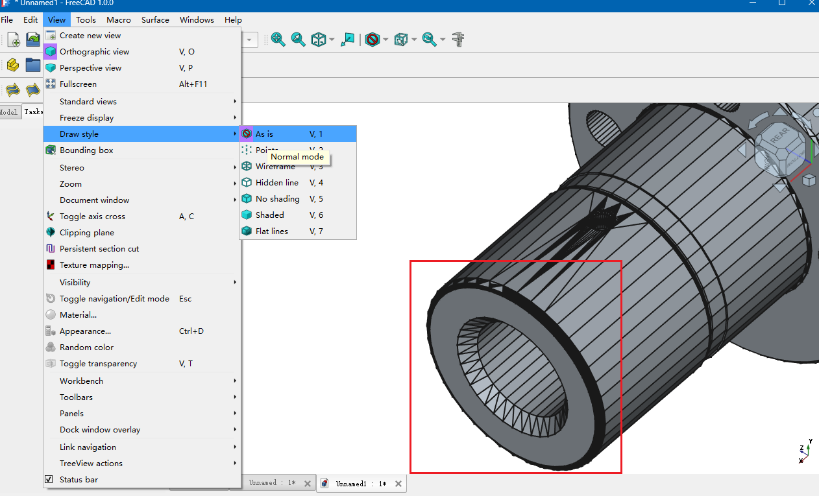Image resolution: width=819 pixels, height=496 pixels.
Task: Open draw style dropdown arrow in toolbar
Action: click(x=385, y=40)
